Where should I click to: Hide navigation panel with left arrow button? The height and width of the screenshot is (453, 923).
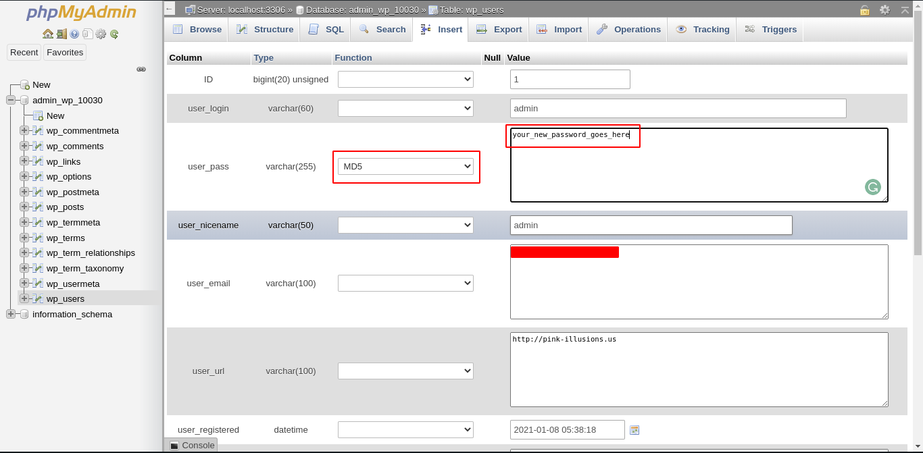[x=170, y=9]
